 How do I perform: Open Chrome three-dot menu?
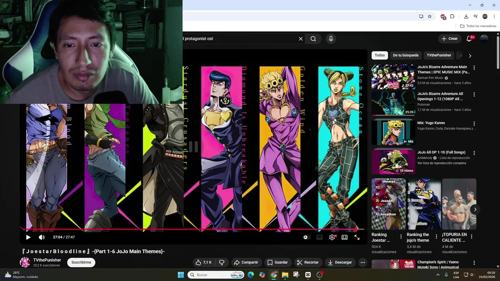coord(494,16)
